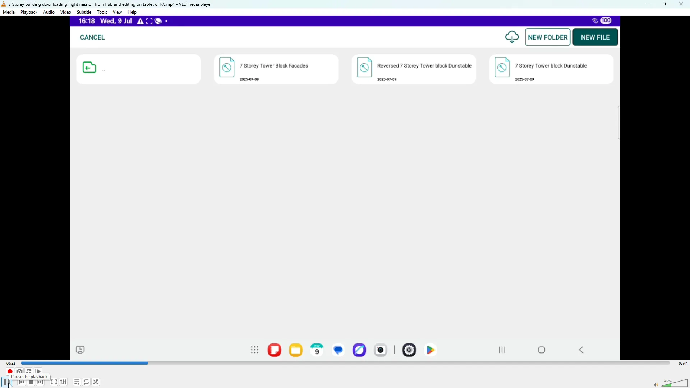
Task: Expand the View menu
Action: point(118,12)
